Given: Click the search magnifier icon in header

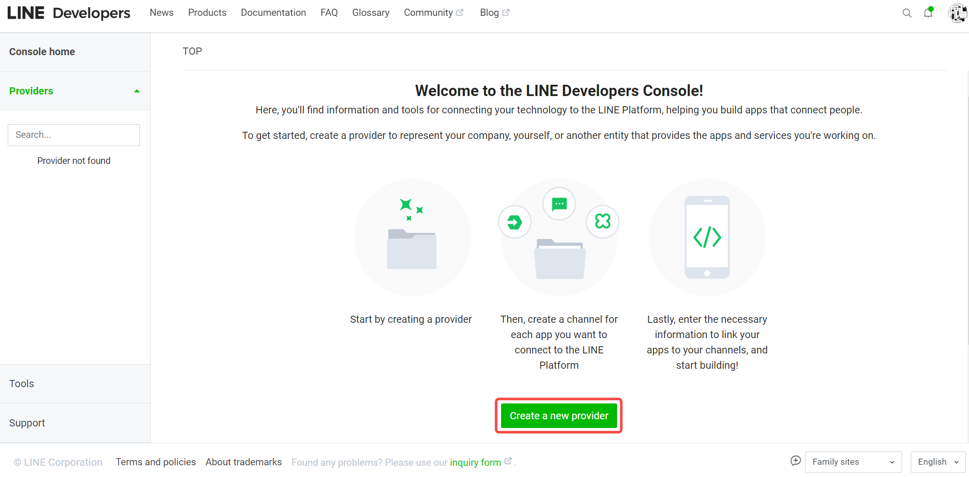Looking at the screenshot, I should point(907,13).
